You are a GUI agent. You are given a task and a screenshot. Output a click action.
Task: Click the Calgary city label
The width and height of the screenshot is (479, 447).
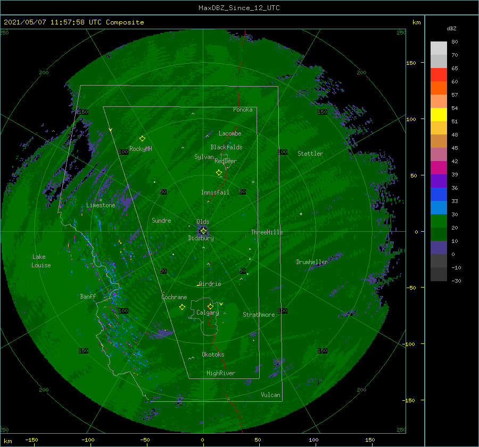[x=208, y=313]
